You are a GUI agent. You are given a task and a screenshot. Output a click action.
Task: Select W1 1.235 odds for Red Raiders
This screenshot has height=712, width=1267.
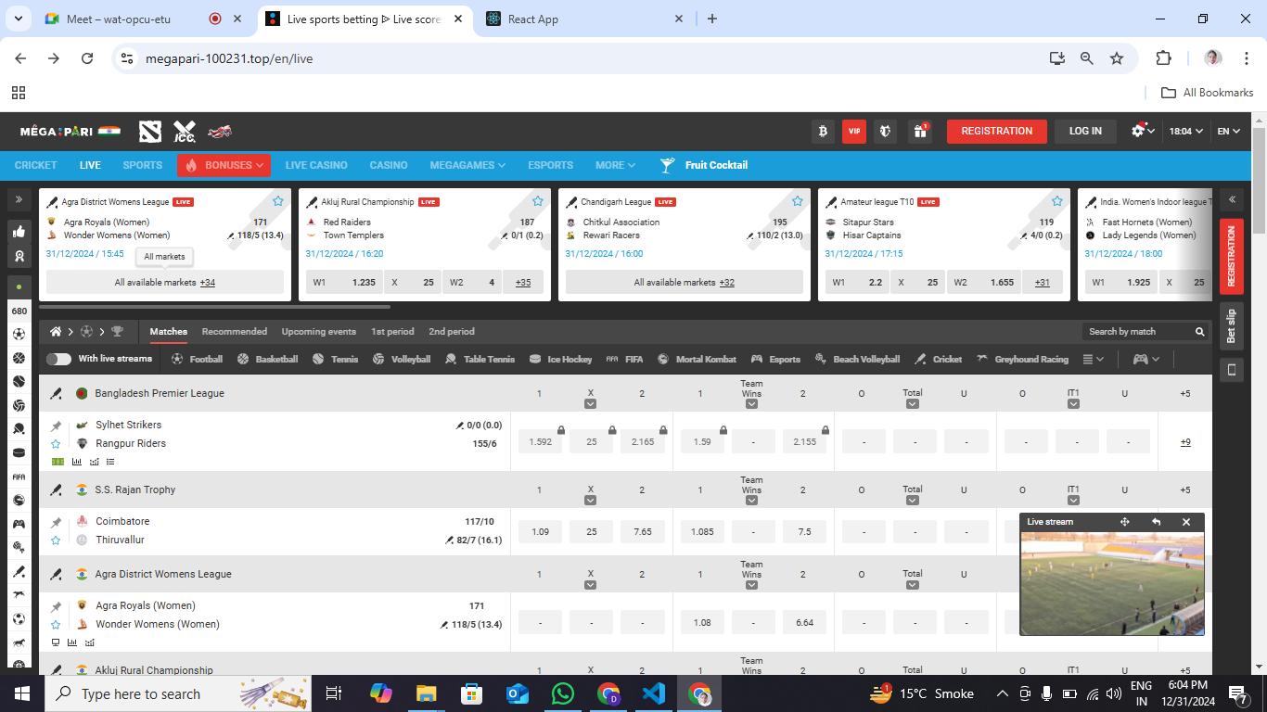pyautogui.click(x=344, y=282)
